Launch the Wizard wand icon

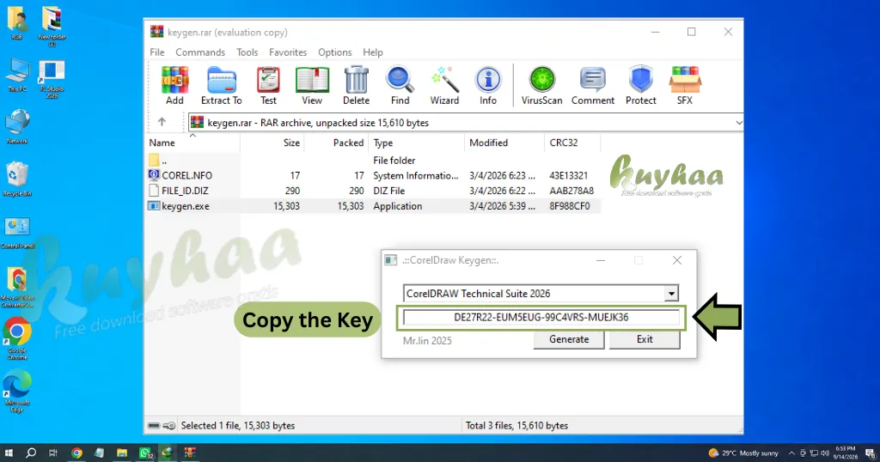pyautogui.click(x=444, y=85)
